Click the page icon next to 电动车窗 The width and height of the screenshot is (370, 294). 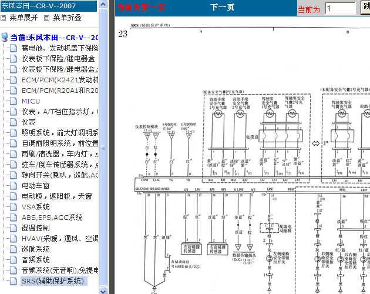click(x=13, y=186)
